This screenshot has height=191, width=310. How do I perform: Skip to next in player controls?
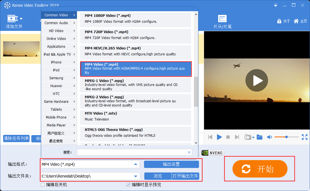237,137
